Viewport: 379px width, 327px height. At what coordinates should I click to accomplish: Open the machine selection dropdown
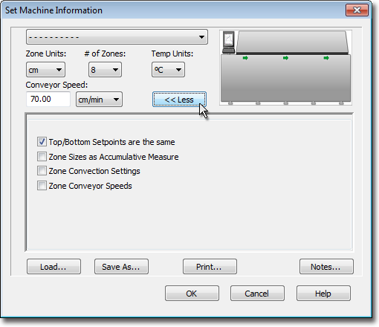pyautogui.click(x=117, y=37)
